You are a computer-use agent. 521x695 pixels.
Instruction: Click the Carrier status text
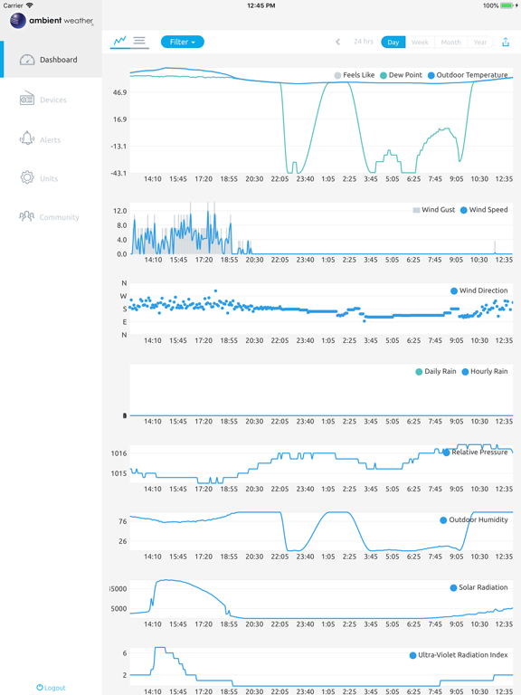click(13, 5)
